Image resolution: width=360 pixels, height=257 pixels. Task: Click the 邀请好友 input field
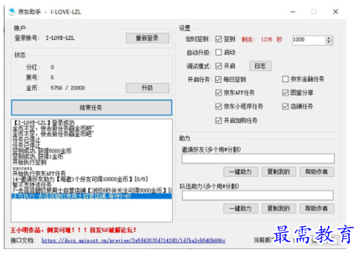(x=258, y=158)
